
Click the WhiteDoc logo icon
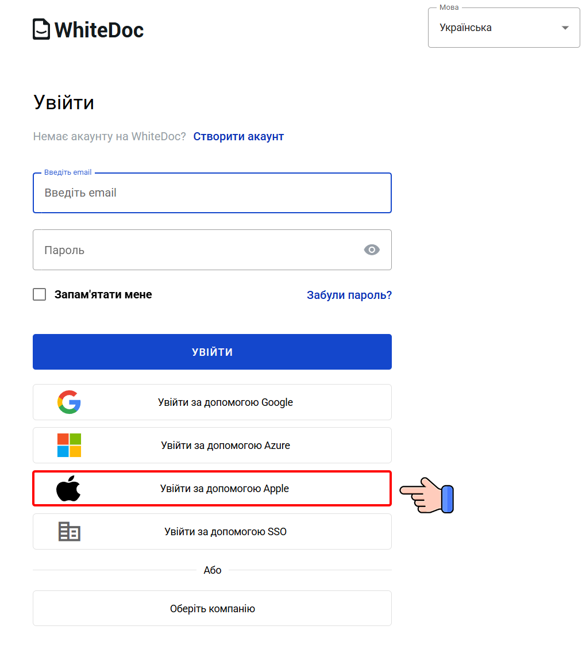[x=41, y=29]
